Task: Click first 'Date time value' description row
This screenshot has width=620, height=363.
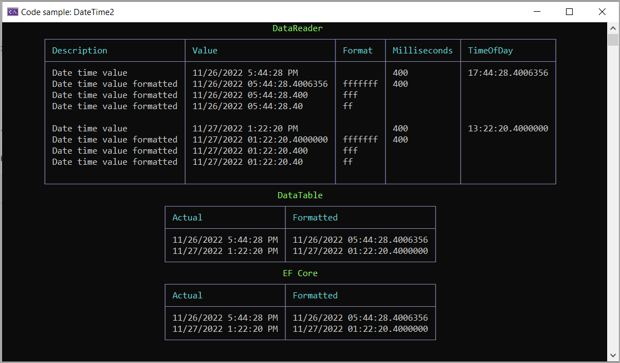Action: [x=90, y=73]
